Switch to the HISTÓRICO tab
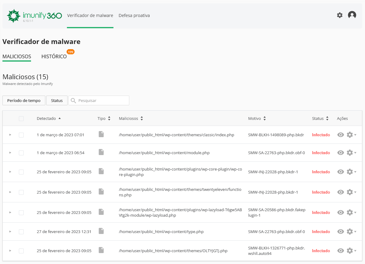365x264 pixels. [x=54, y=57]
